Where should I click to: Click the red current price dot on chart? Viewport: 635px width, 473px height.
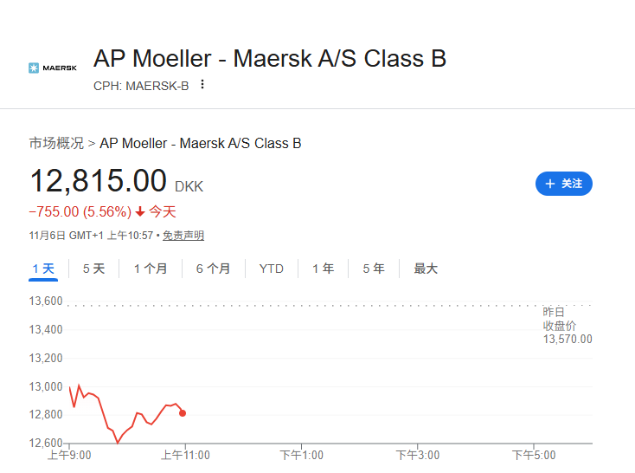coord(183,413)
